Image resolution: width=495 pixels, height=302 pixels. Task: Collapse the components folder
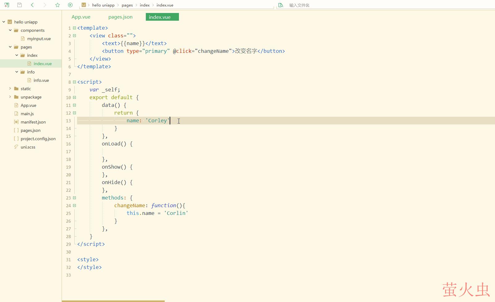point(10,30)
